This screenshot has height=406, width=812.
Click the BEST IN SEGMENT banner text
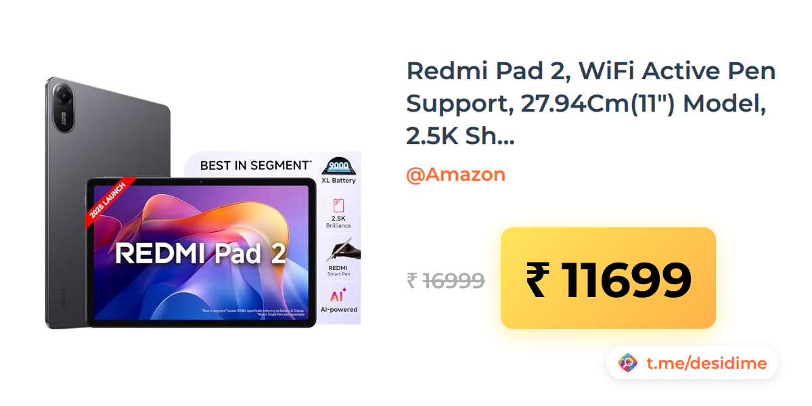coord(256,164)
